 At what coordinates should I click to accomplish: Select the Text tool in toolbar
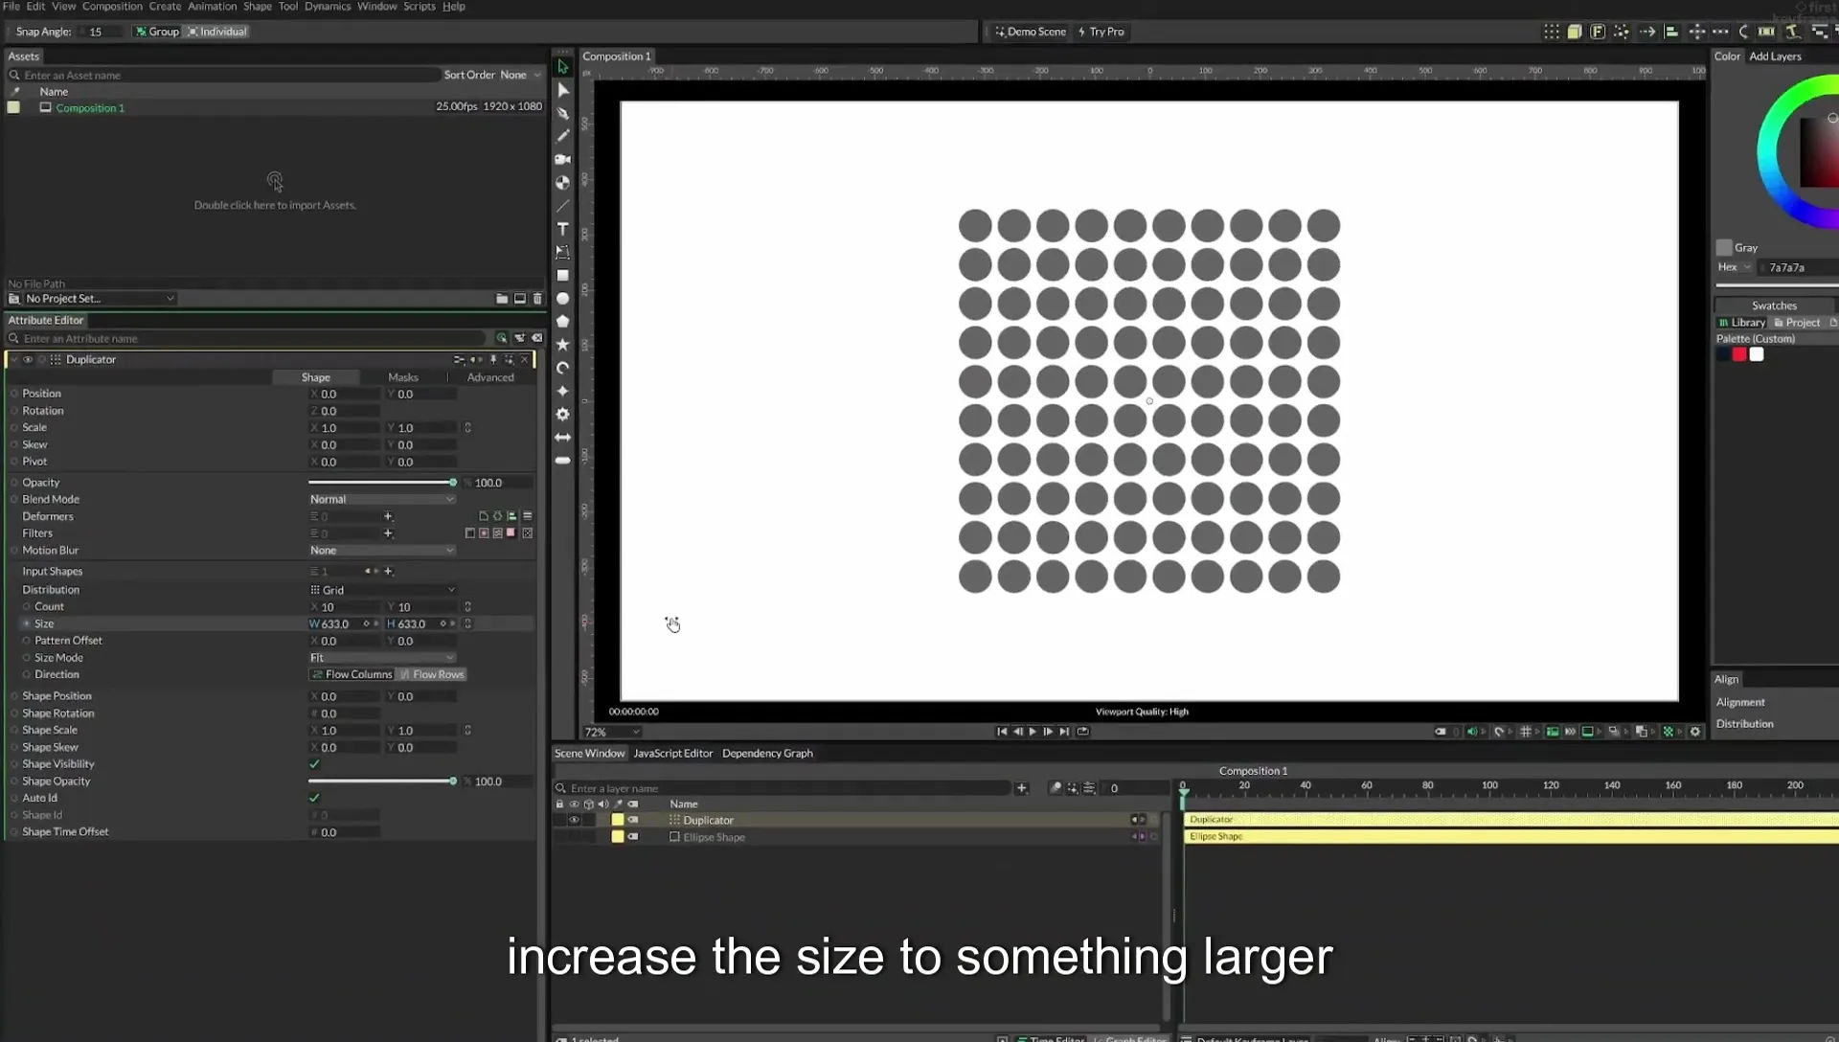pos(562,229)
